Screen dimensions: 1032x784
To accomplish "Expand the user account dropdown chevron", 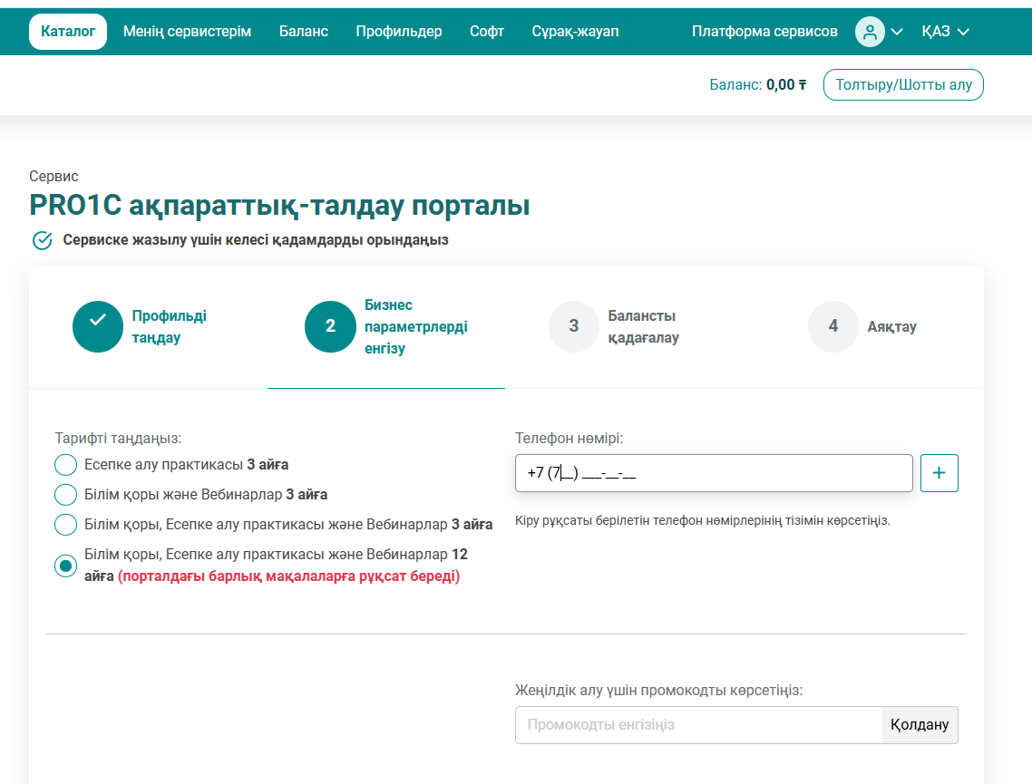I will click(897, 32).
